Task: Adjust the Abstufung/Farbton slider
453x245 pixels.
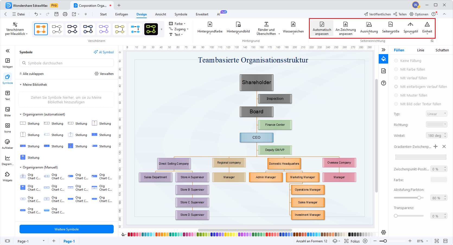Action: point(419,198)
